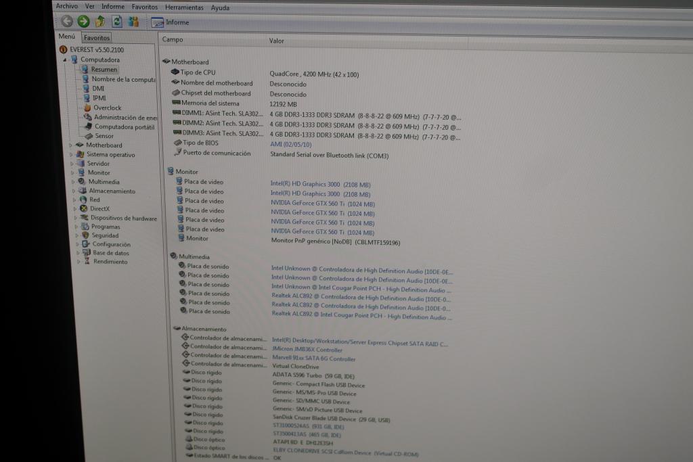The width and height of the screenshot is (693, 462).
Task: Click the Programas tree icon
Action: pos(85,227)
